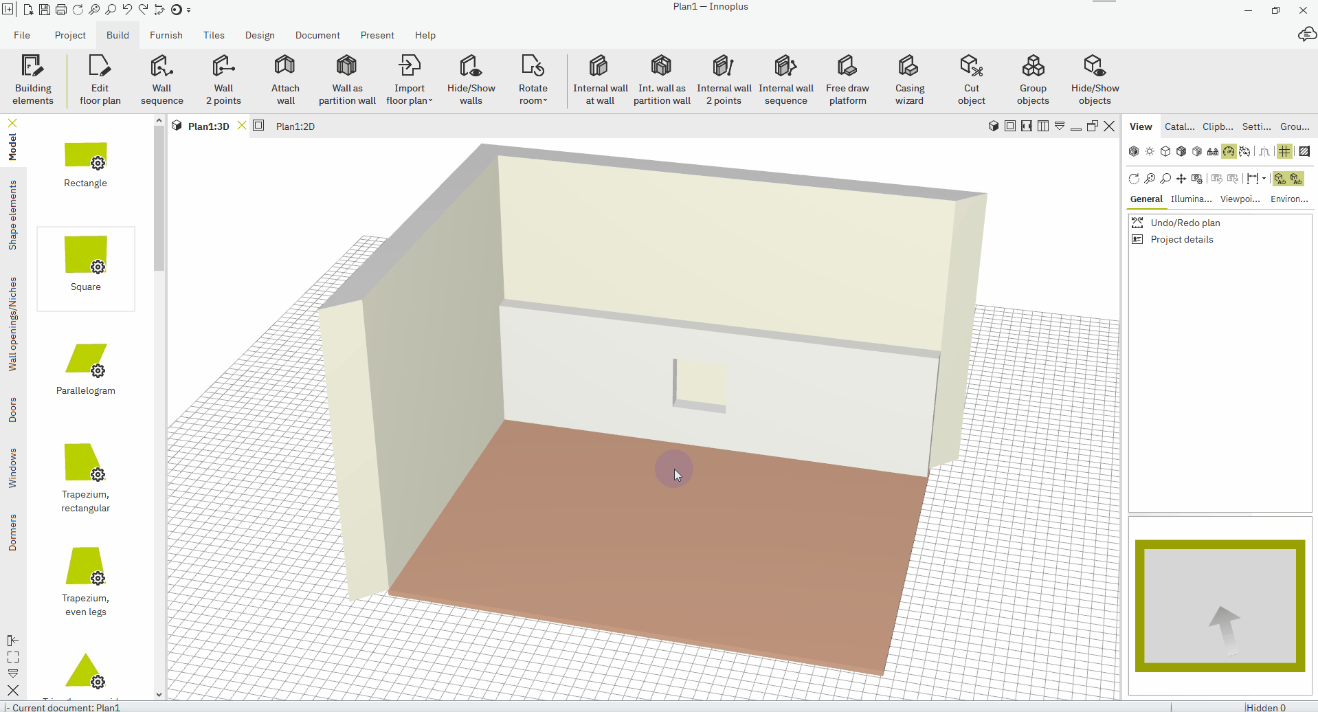1318x712 pixels.
Task: Select the Wall 2 points tool
Action: click(223, 78)
